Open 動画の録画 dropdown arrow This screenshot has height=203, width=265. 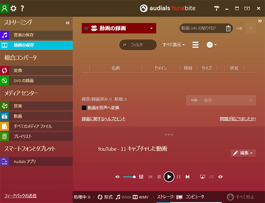point(151,28)
